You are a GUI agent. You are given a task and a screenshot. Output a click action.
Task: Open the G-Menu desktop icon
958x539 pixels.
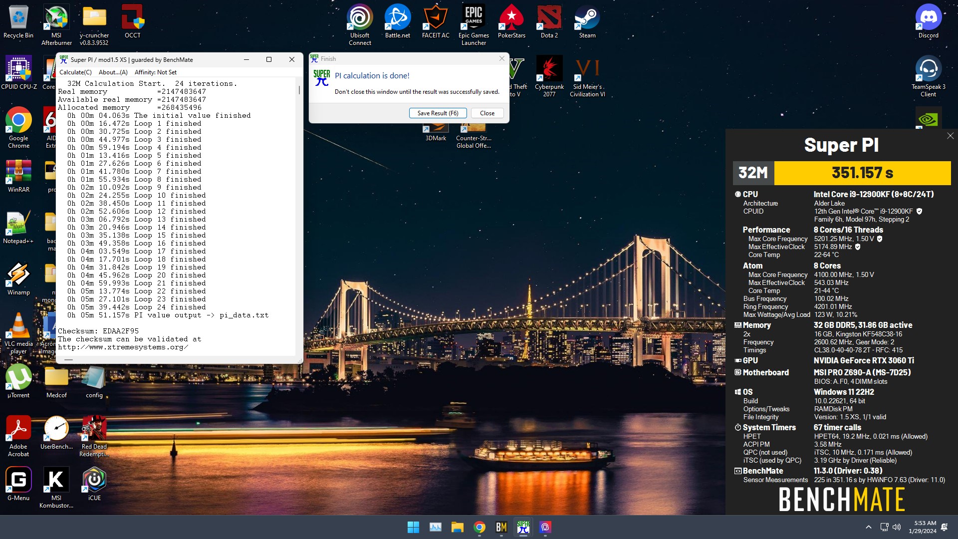pos(18,484)
